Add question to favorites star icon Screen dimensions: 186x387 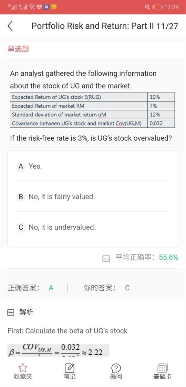23,368
